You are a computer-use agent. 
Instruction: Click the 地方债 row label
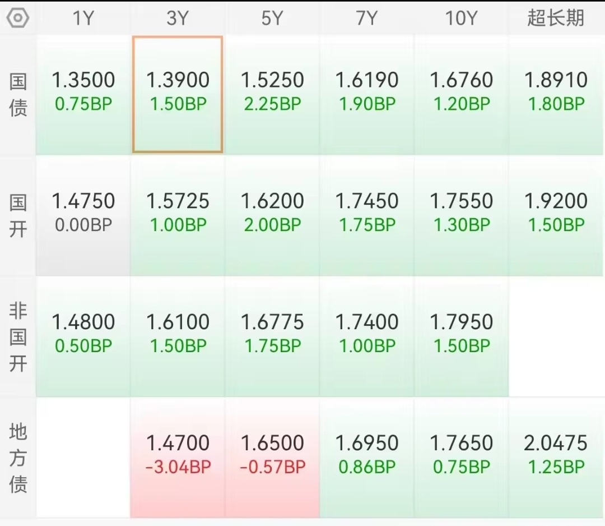18,458
